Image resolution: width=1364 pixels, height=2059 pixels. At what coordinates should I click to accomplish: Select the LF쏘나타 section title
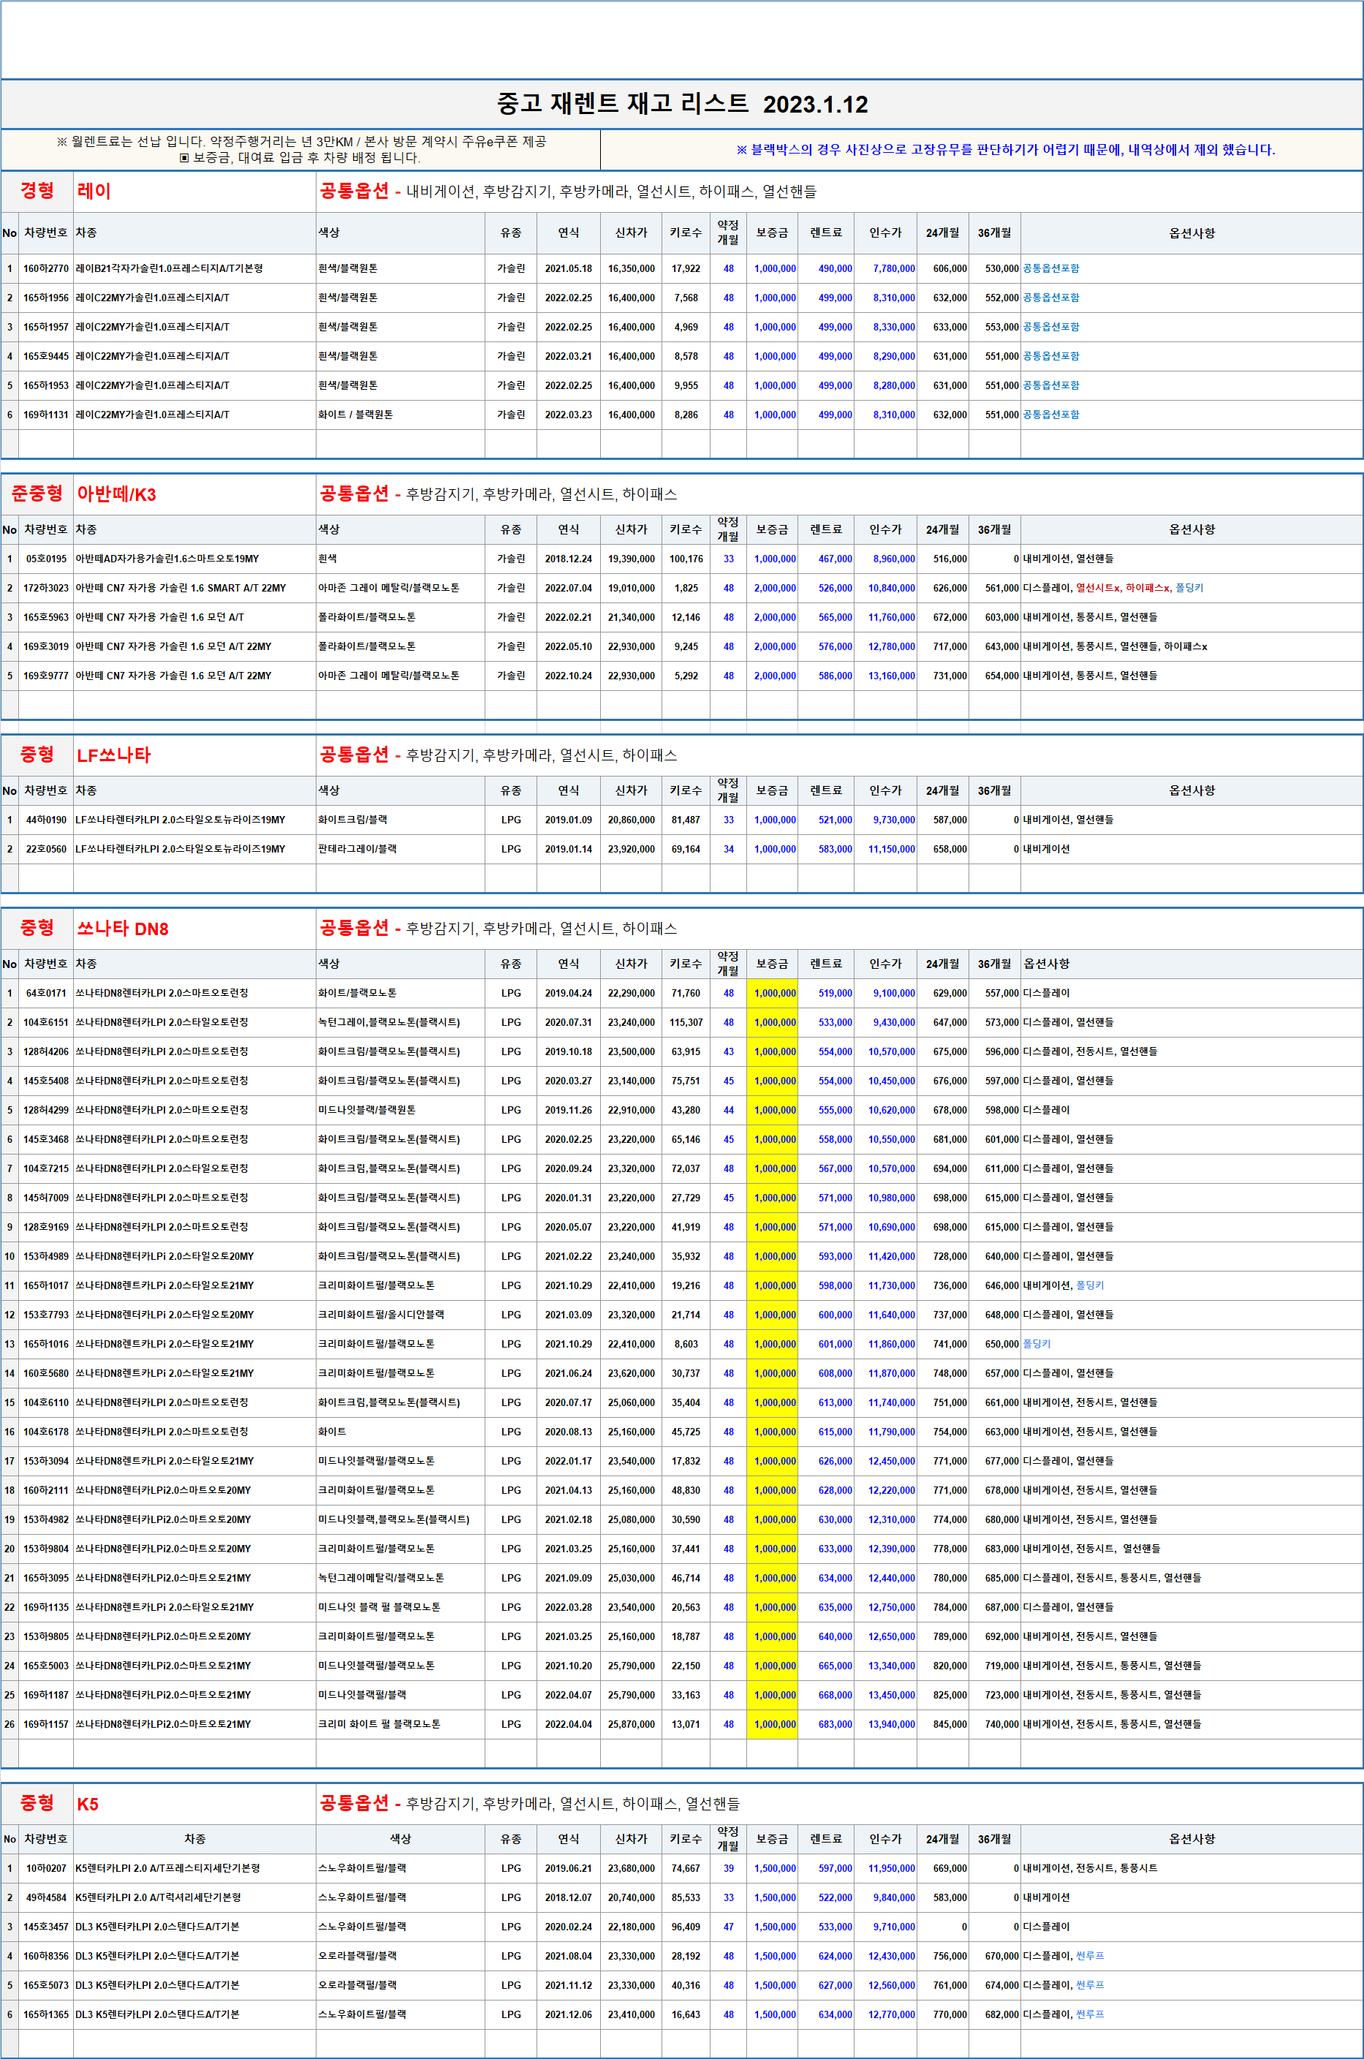pos(114,755)
